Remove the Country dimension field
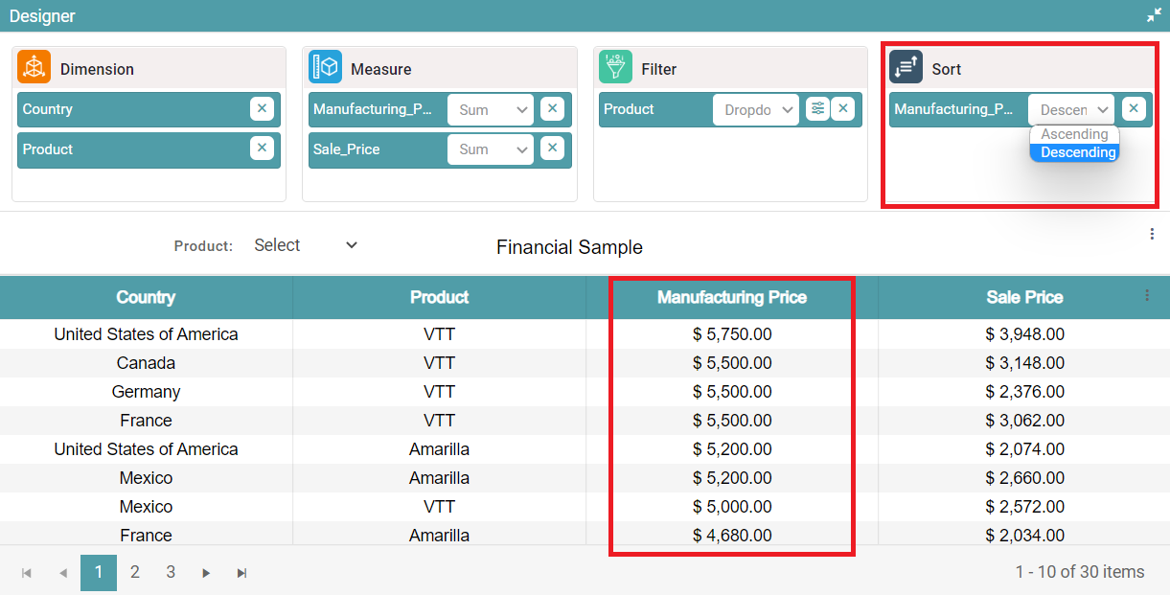Screen dimensions: 1170x595 pos(262,109)
